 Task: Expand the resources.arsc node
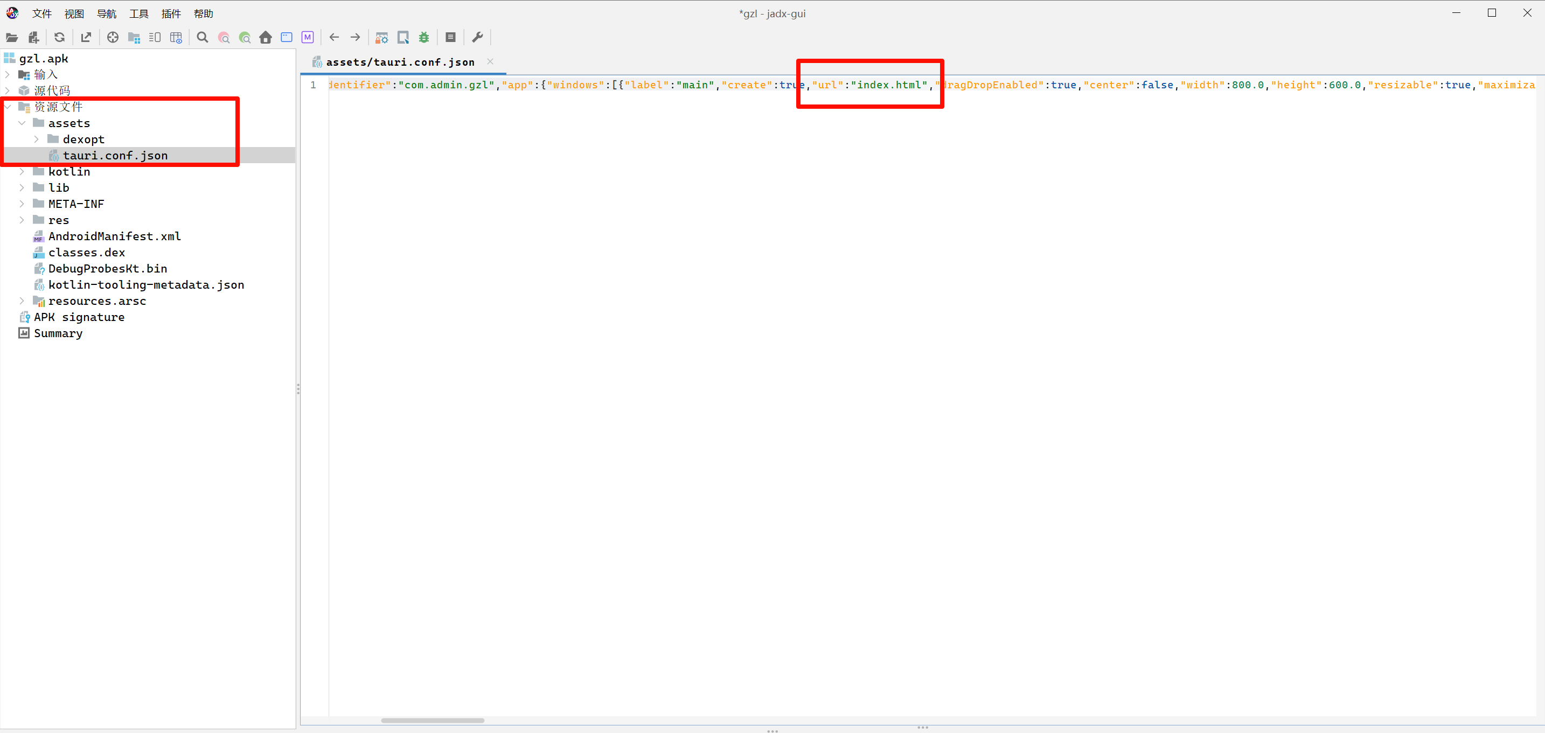point(22,301)
